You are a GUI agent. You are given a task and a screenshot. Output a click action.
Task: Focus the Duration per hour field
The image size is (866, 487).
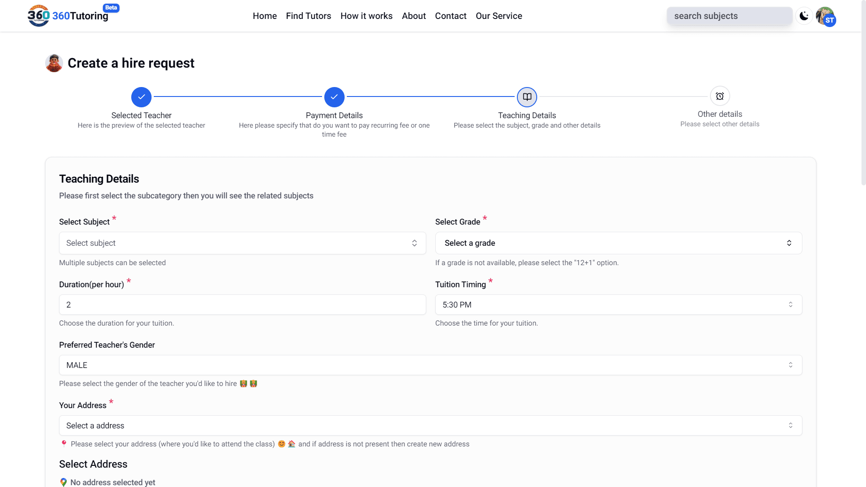click(x=242, y=305)
